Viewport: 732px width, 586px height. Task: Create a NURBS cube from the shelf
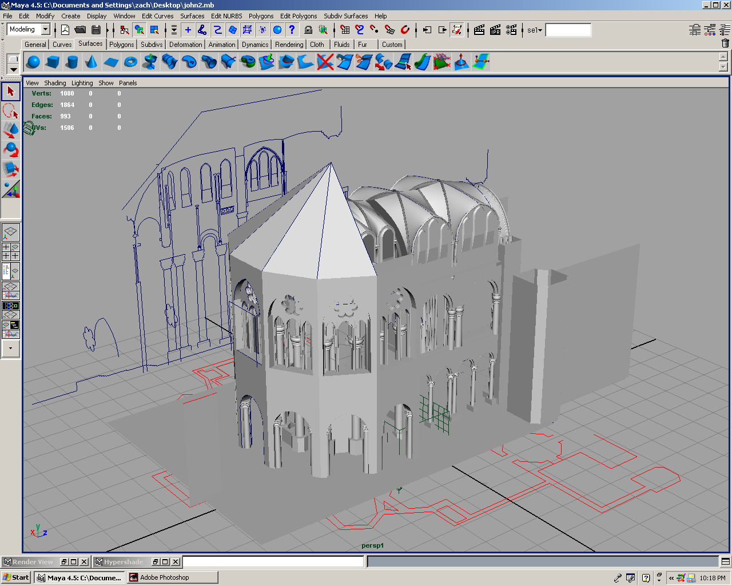[x=53, y=62]
